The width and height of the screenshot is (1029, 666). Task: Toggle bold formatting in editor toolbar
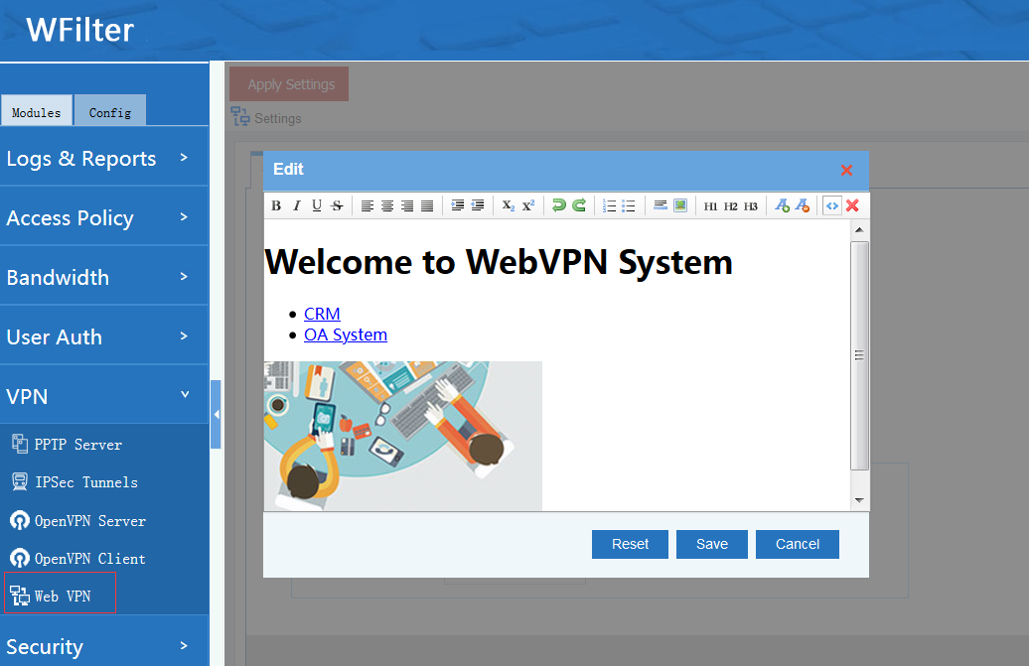[276, 205]
